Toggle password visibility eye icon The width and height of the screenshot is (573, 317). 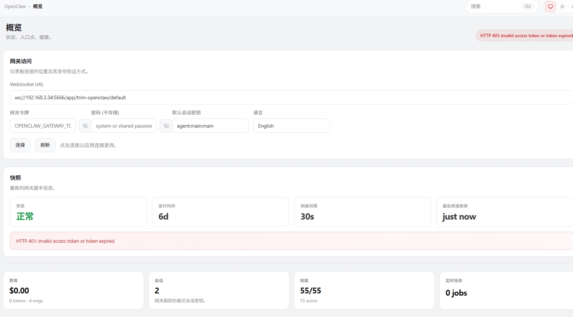[166, 126]
